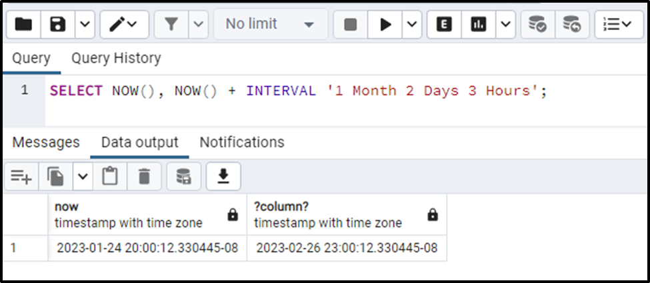Click the filter funnel icon
Screen dimensions: 650x283
tap(171, 25)
